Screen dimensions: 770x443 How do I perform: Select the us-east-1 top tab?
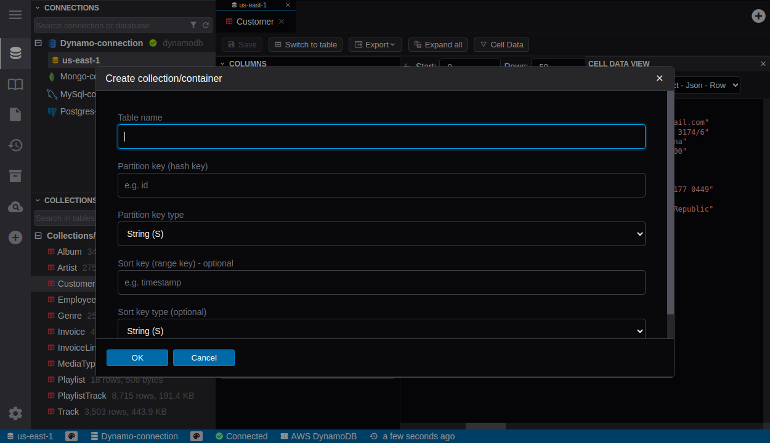253,5
